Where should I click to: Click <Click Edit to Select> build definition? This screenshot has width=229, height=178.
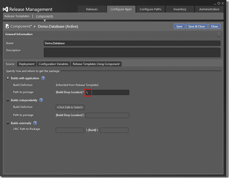pos(70,107)
